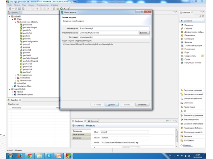This screenshot has width=213, height=159.
Task: Collapse the Вложенные объекты node
Action: tap(15, 22)
